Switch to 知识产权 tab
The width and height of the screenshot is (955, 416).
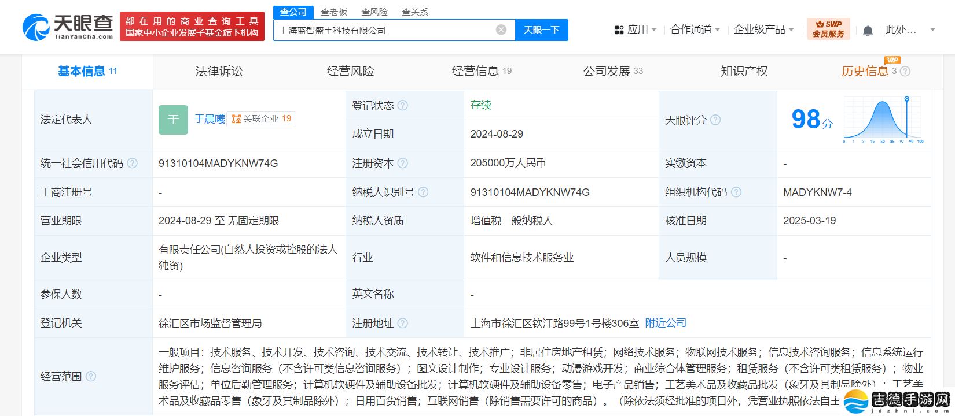click(744, 71)
